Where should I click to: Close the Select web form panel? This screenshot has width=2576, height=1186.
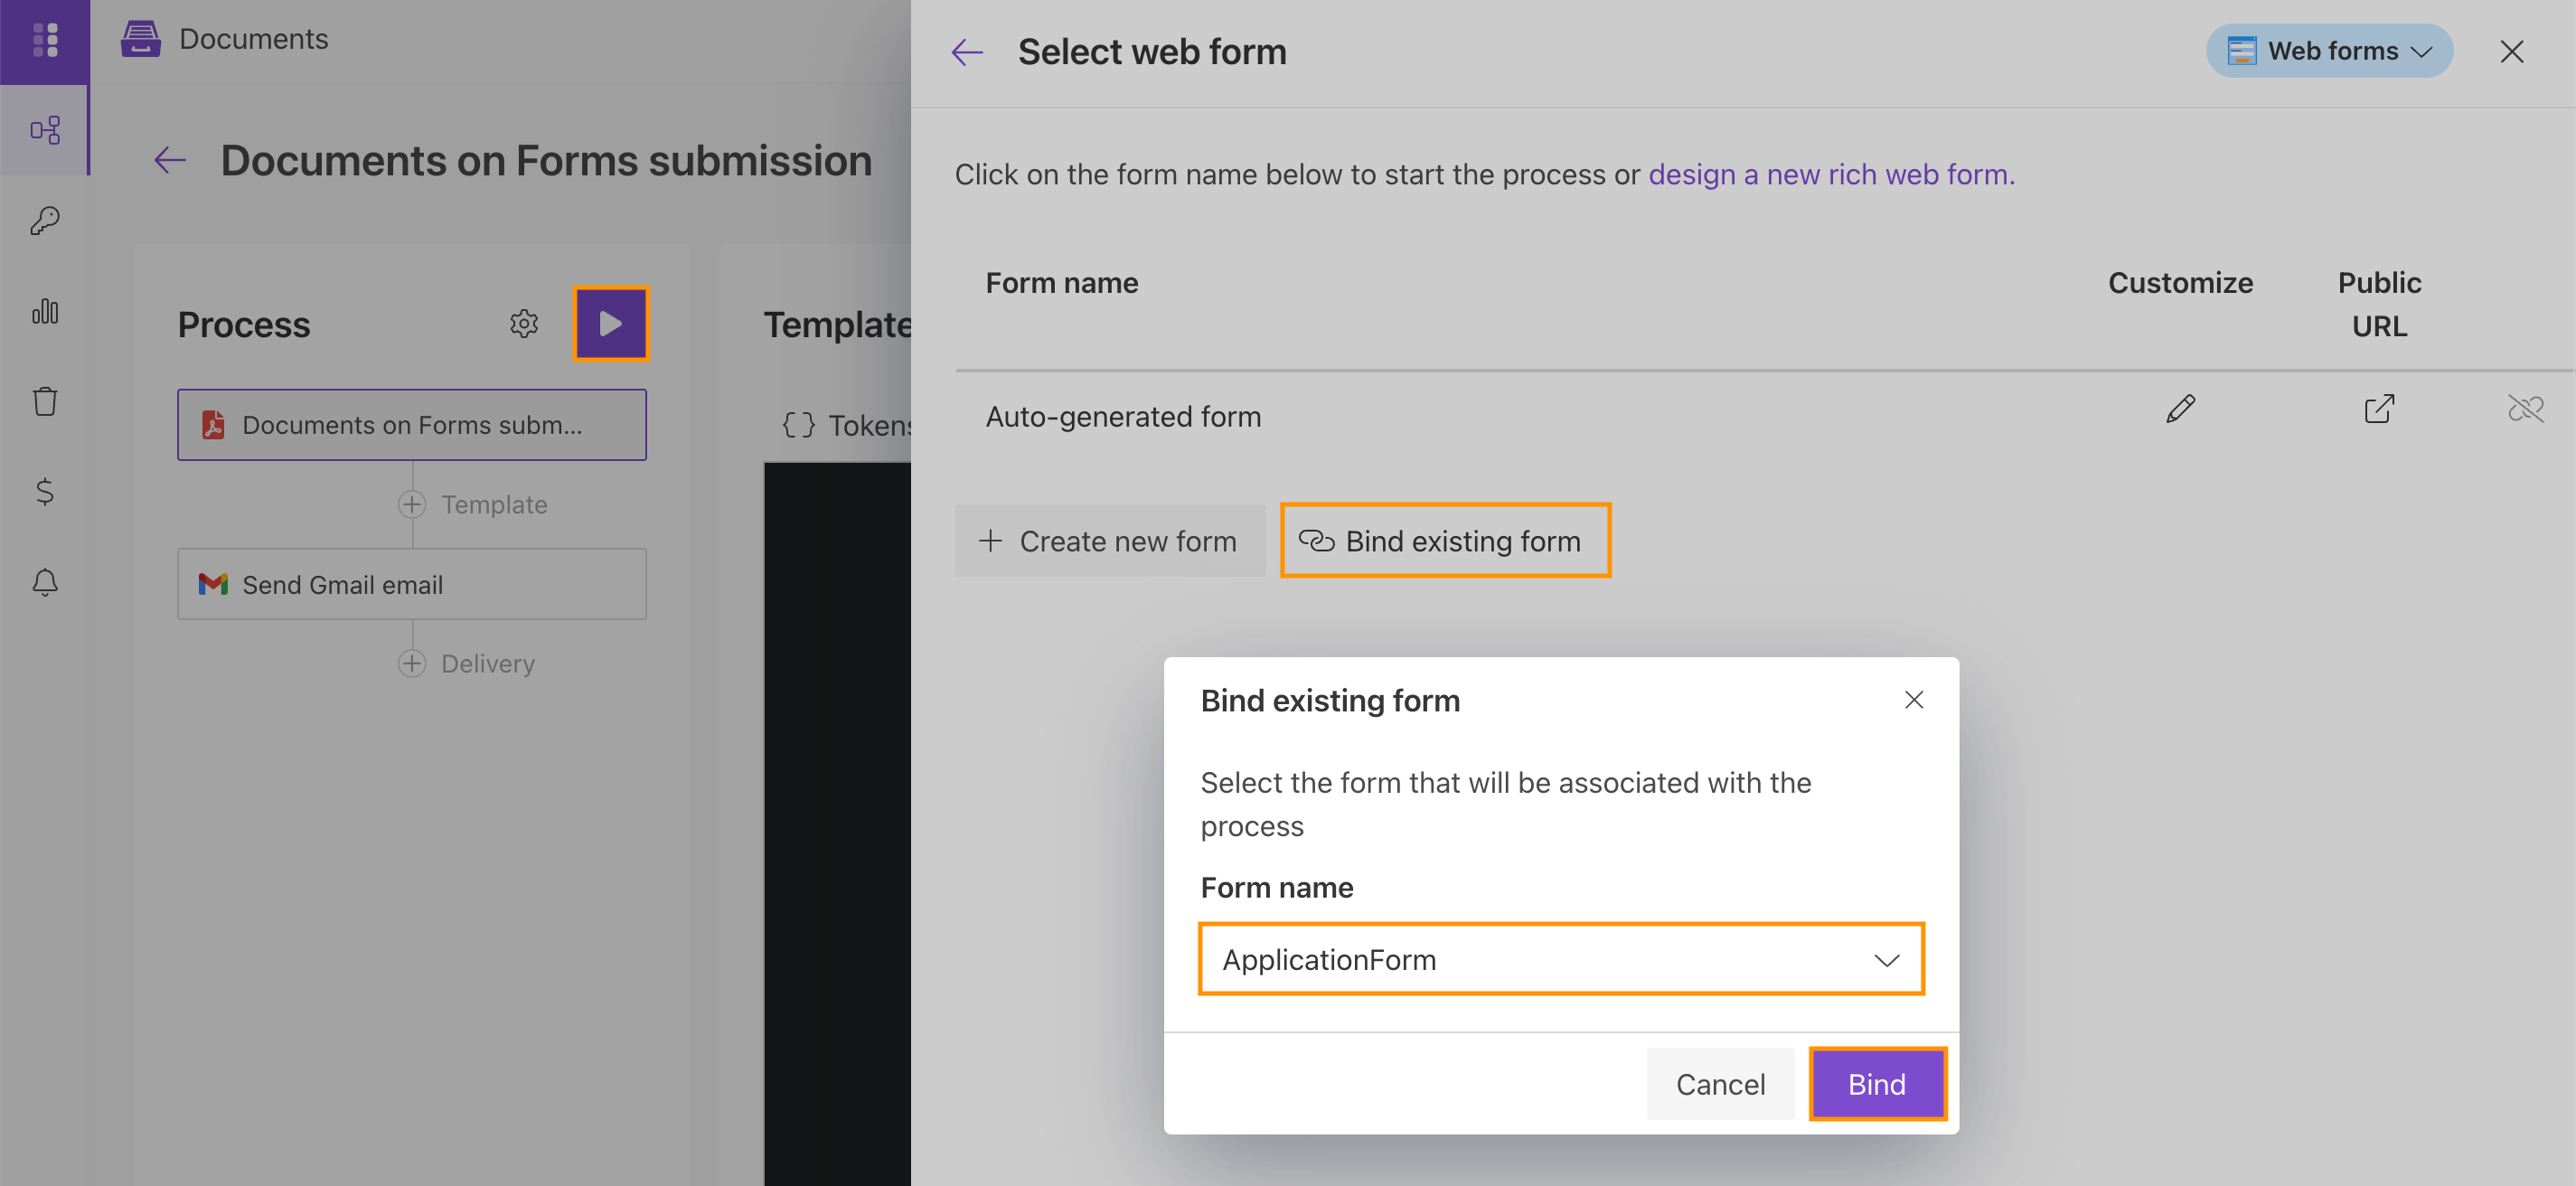(2512, 52)
